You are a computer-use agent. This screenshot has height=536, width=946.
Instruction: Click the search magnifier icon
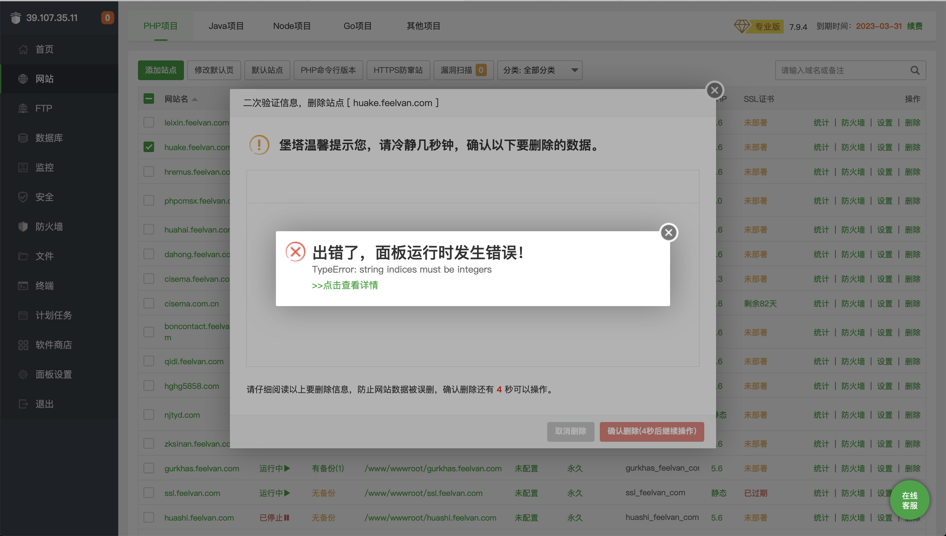pos(915,70)
